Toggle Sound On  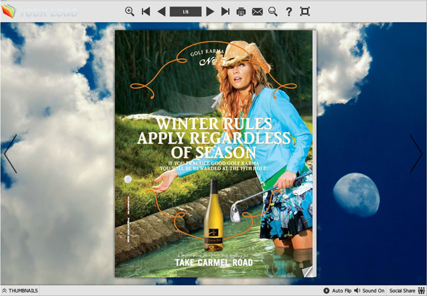tap(369, 291)
